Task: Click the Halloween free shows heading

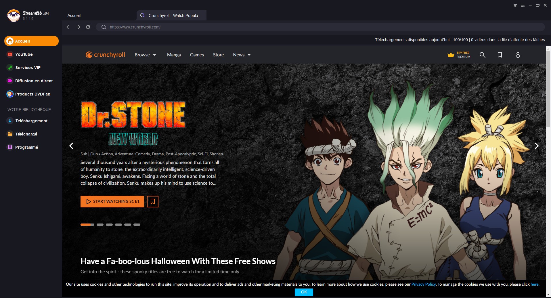Action: 178,261
